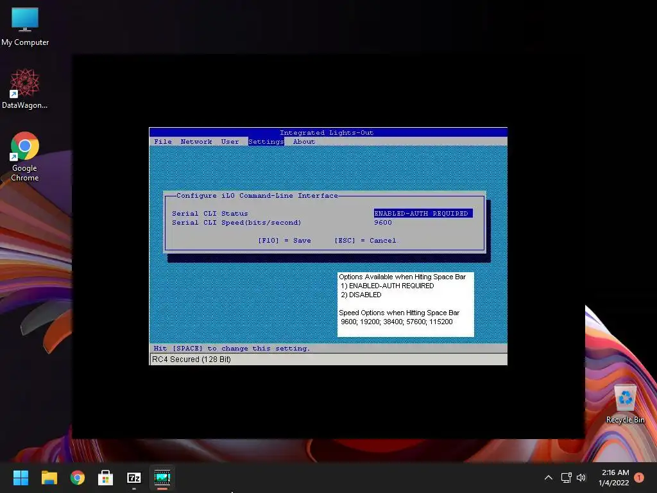The image size is (657, 493).
Task: Open the Windows Start menu
Action: click(21, 478)
